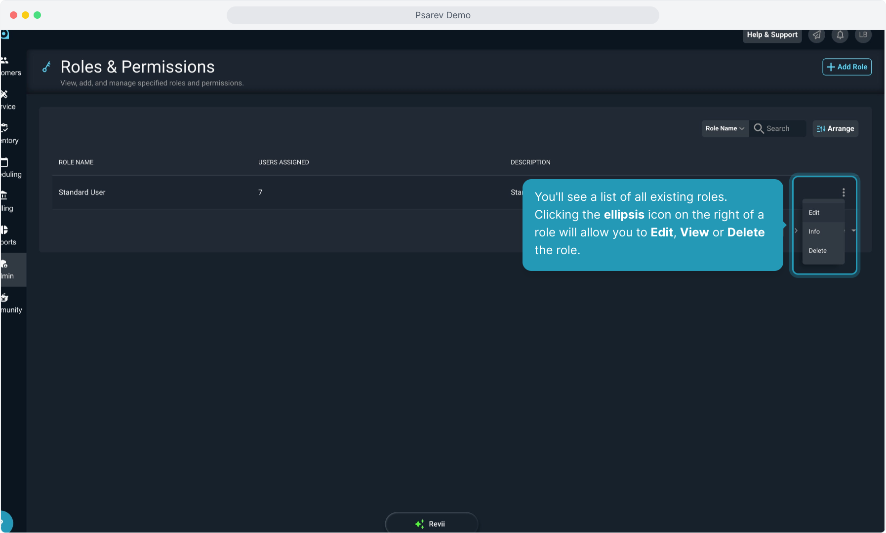Viewport: 886px width, 533px height.
Task: Click the Add Role button
Action: (x=846, y=67)
